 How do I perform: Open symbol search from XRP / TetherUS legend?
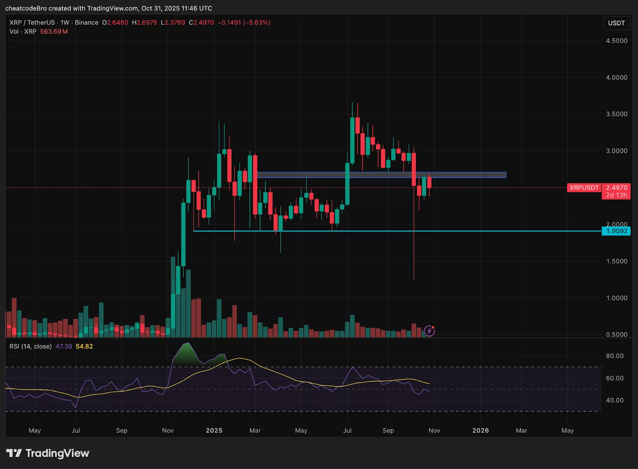pos(32,23)
